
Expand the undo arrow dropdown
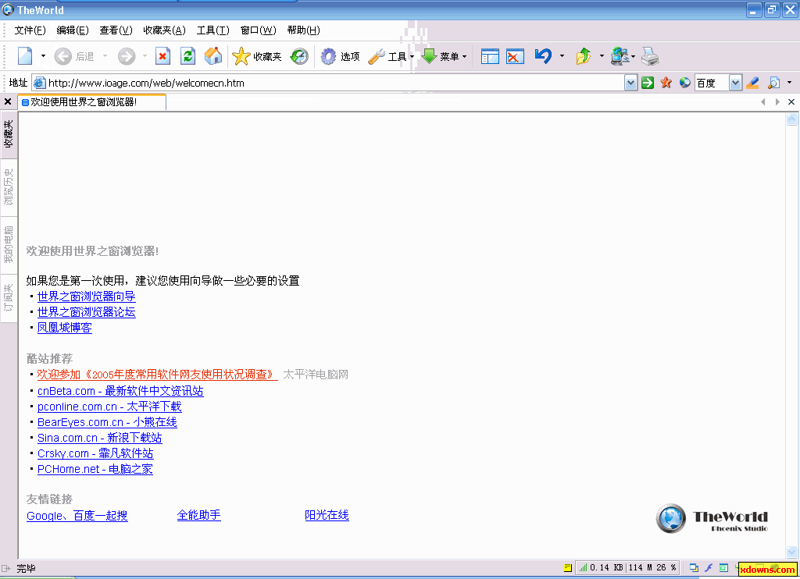pyautogui.click(x=562, y=56)
